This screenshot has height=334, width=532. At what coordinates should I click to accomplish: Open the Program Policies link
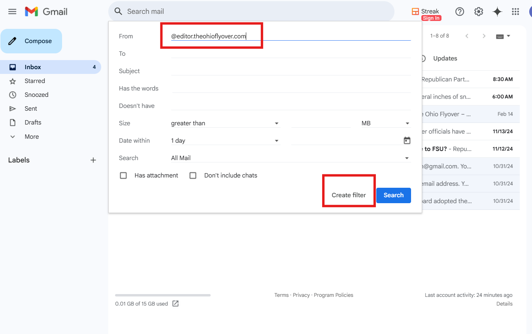[334, 295]
